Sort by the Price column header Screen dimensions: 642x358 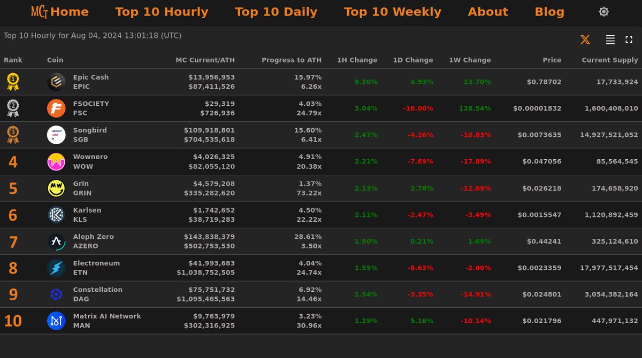552,60
